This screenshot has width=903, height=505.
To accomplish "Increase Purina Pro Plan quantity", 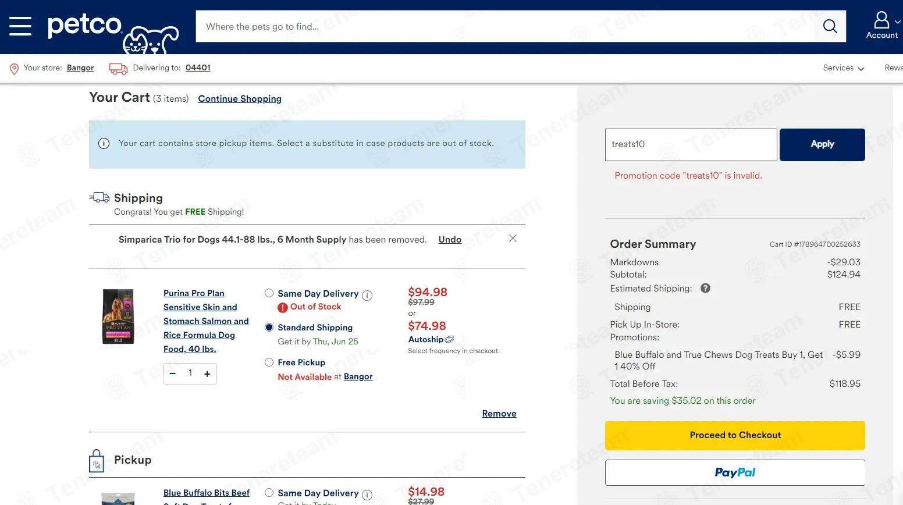I will pos(207,374).
